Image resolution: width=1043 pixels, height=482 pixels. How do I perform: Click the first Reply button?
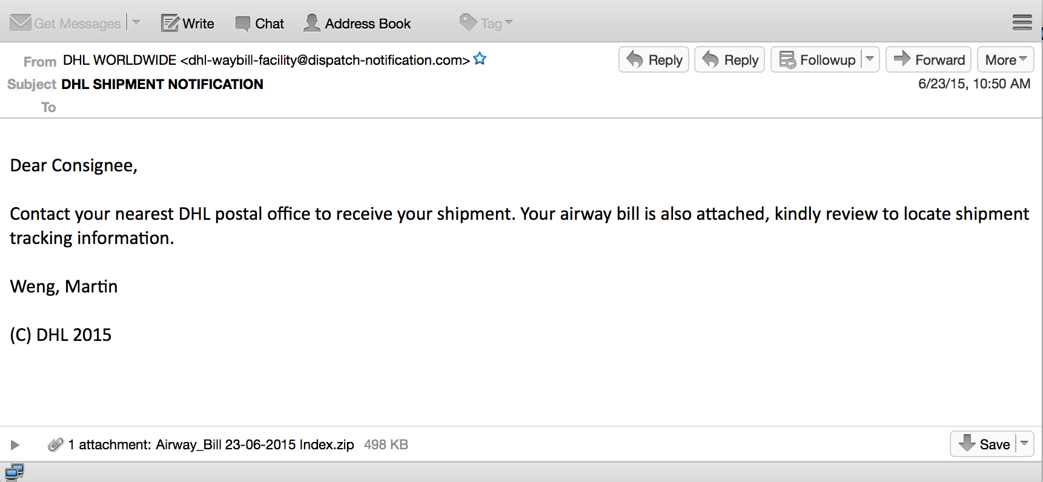point(654,60)
